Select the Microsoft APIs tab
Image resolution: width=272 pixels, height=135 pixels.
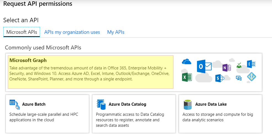(22, 32)
